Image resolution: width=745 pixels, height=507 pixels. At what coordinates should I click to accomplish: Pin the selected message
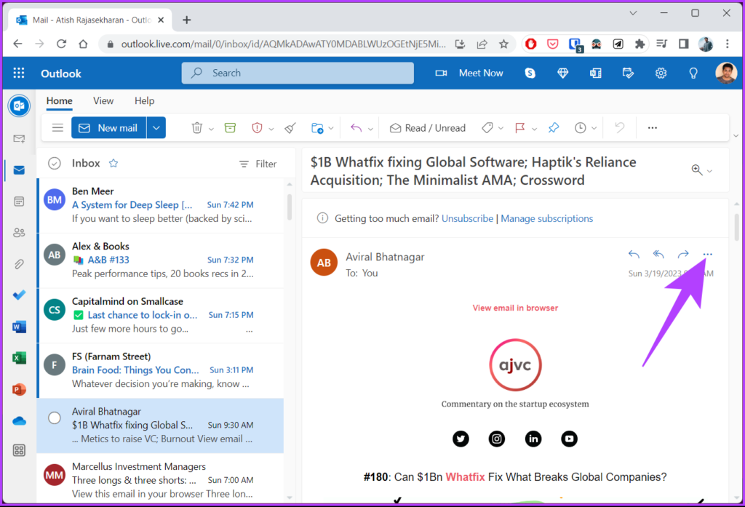[x=553, y=128]
